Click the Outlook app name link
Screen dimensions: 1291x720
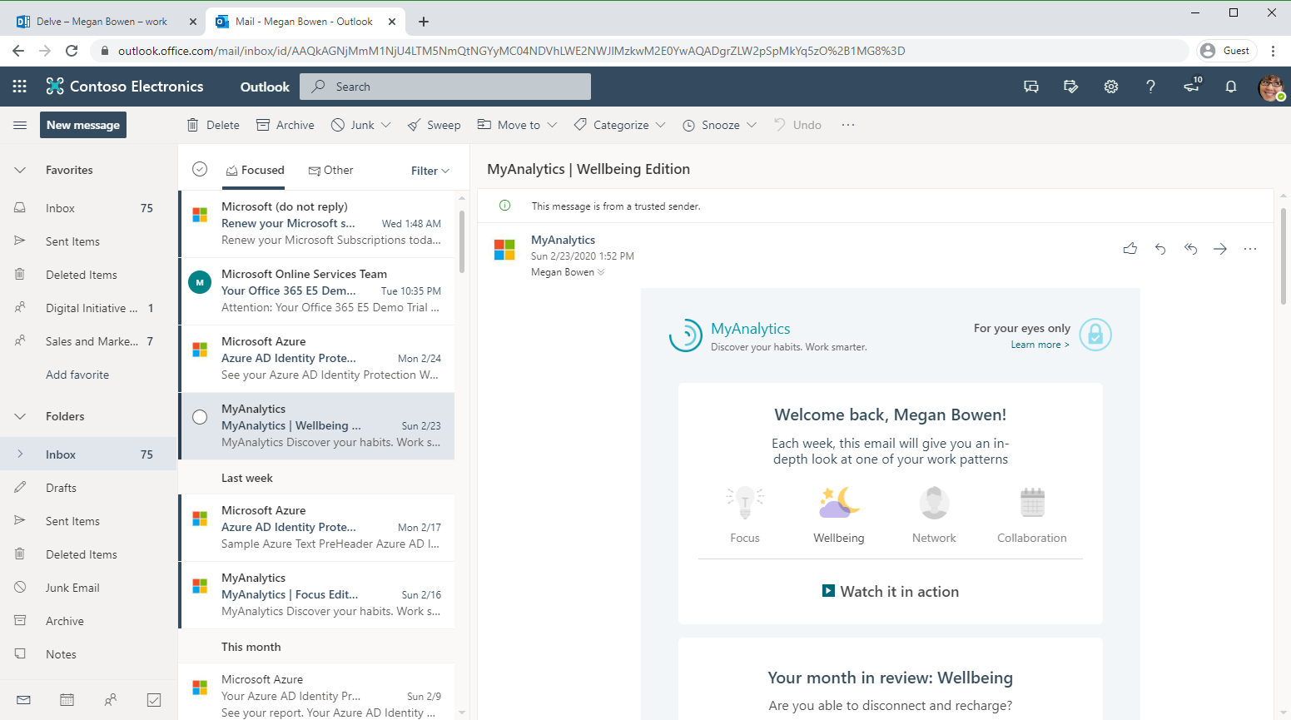click(x=265, y=87)
